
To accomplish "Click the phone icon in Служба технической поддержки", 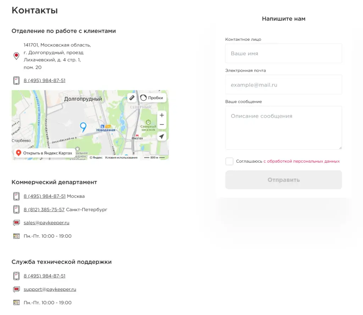I will 16,276.
